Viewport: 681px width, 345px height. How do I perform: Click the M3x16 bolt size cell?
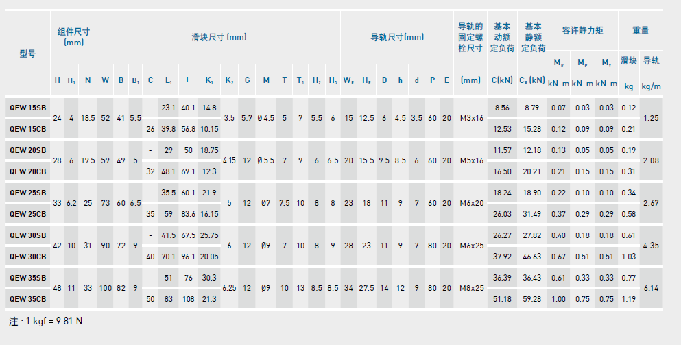click(471, 118)
